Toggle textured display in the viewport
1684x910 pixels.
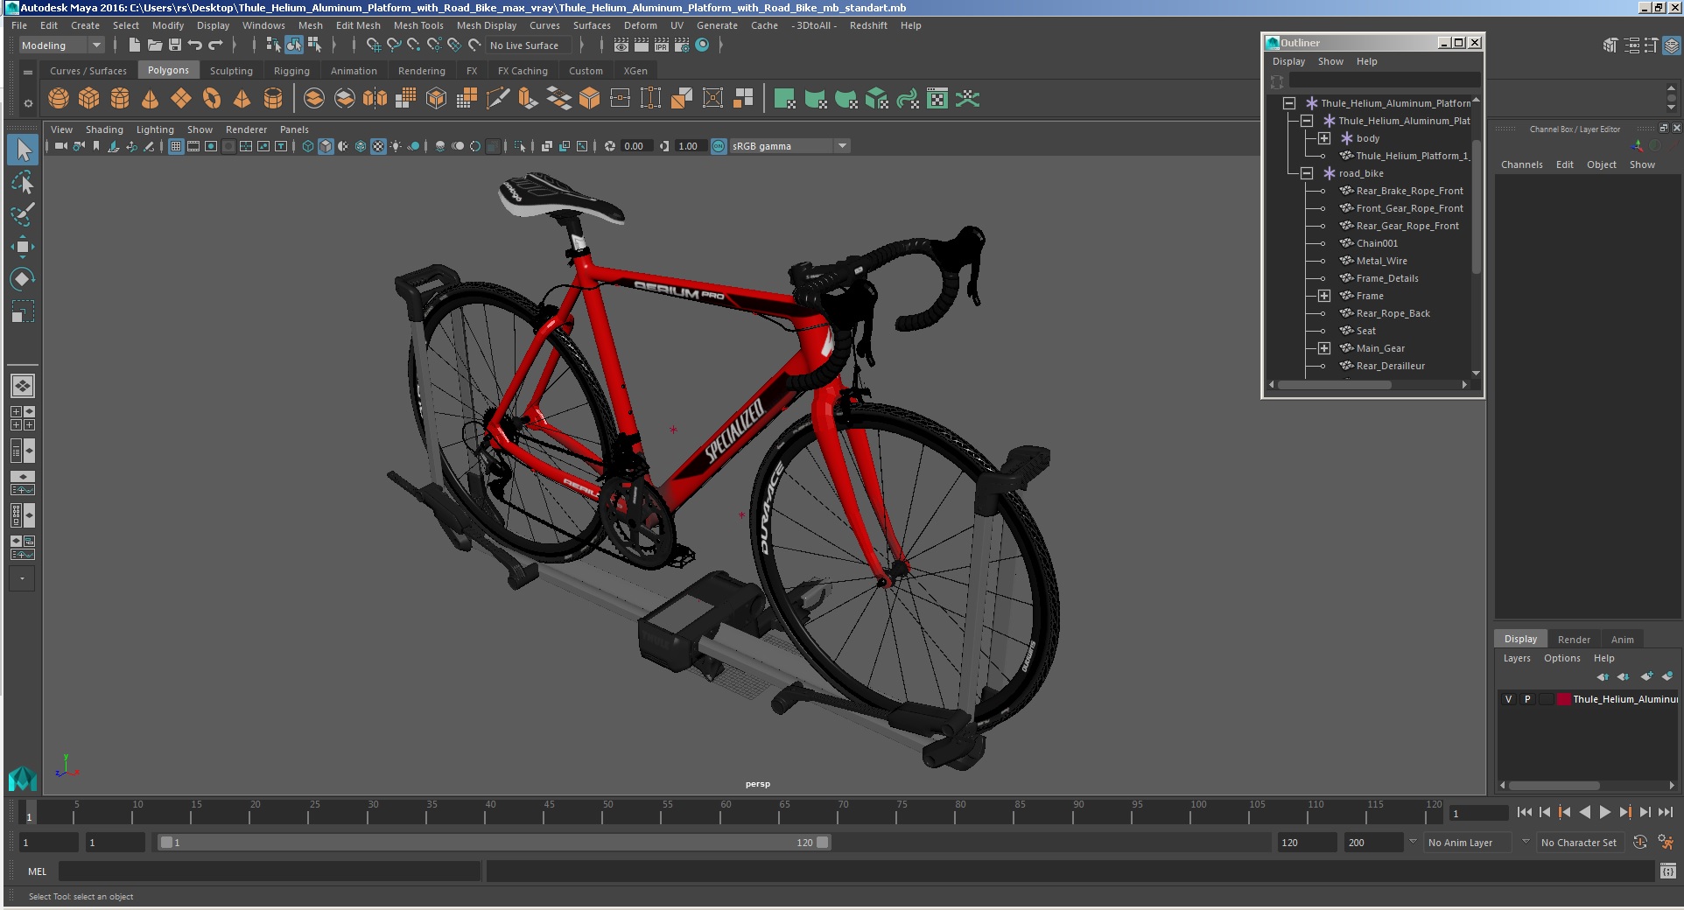pos(378,146)
